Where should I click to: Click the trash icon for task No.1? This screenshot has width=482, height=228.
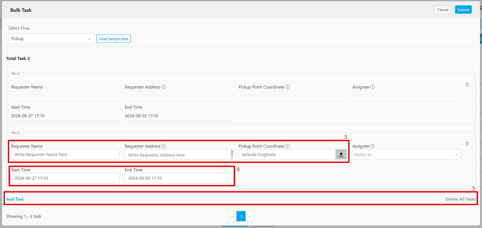click(467, 85)
